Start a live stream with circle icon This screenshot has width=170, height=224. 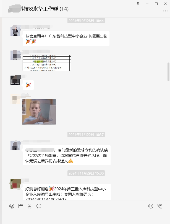click(151, 206)
